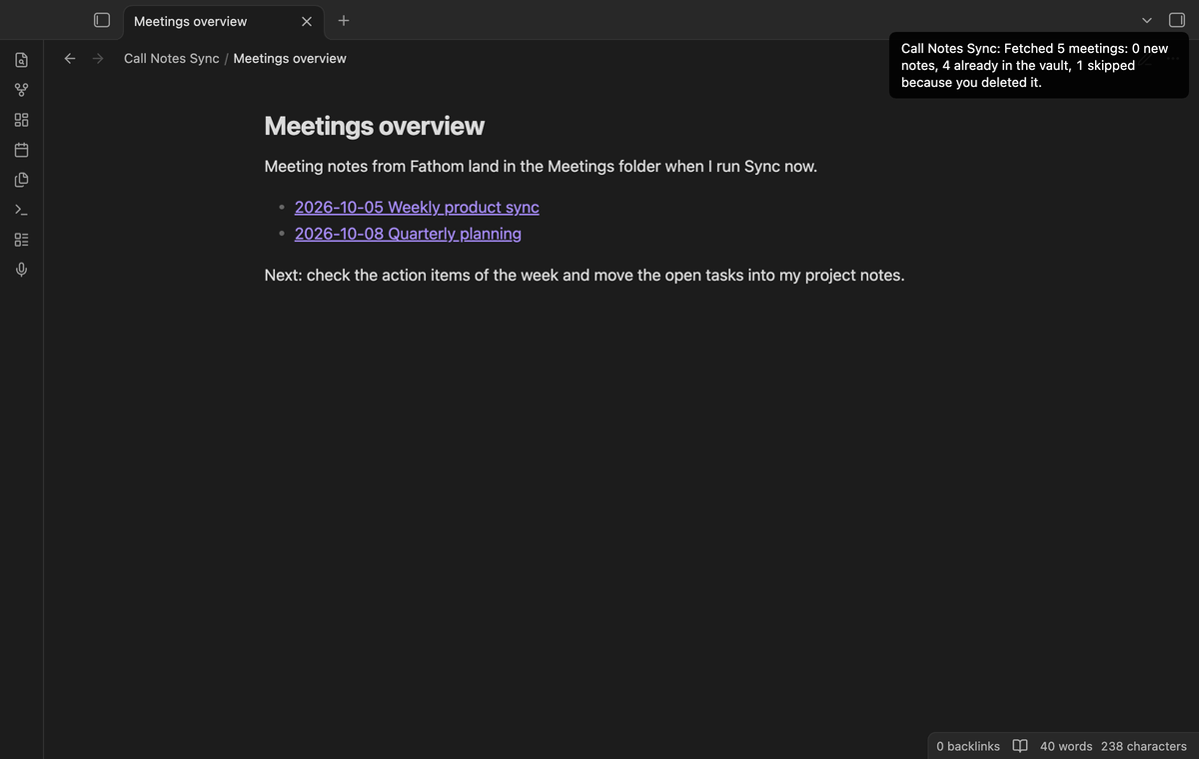Toggle the right sidebar panel icon
Viewport: 1199px width, 759px height.
coord(1177,20)
